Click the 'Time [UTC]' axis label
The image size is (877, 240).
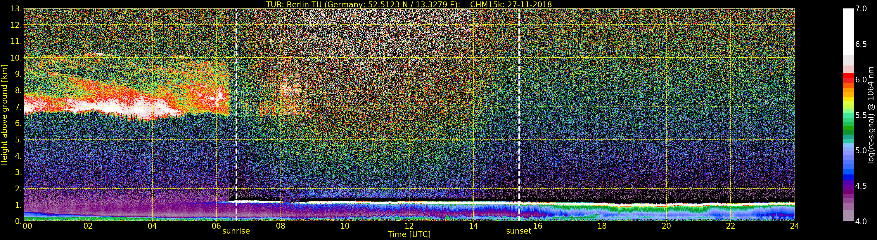coord(409,234)
